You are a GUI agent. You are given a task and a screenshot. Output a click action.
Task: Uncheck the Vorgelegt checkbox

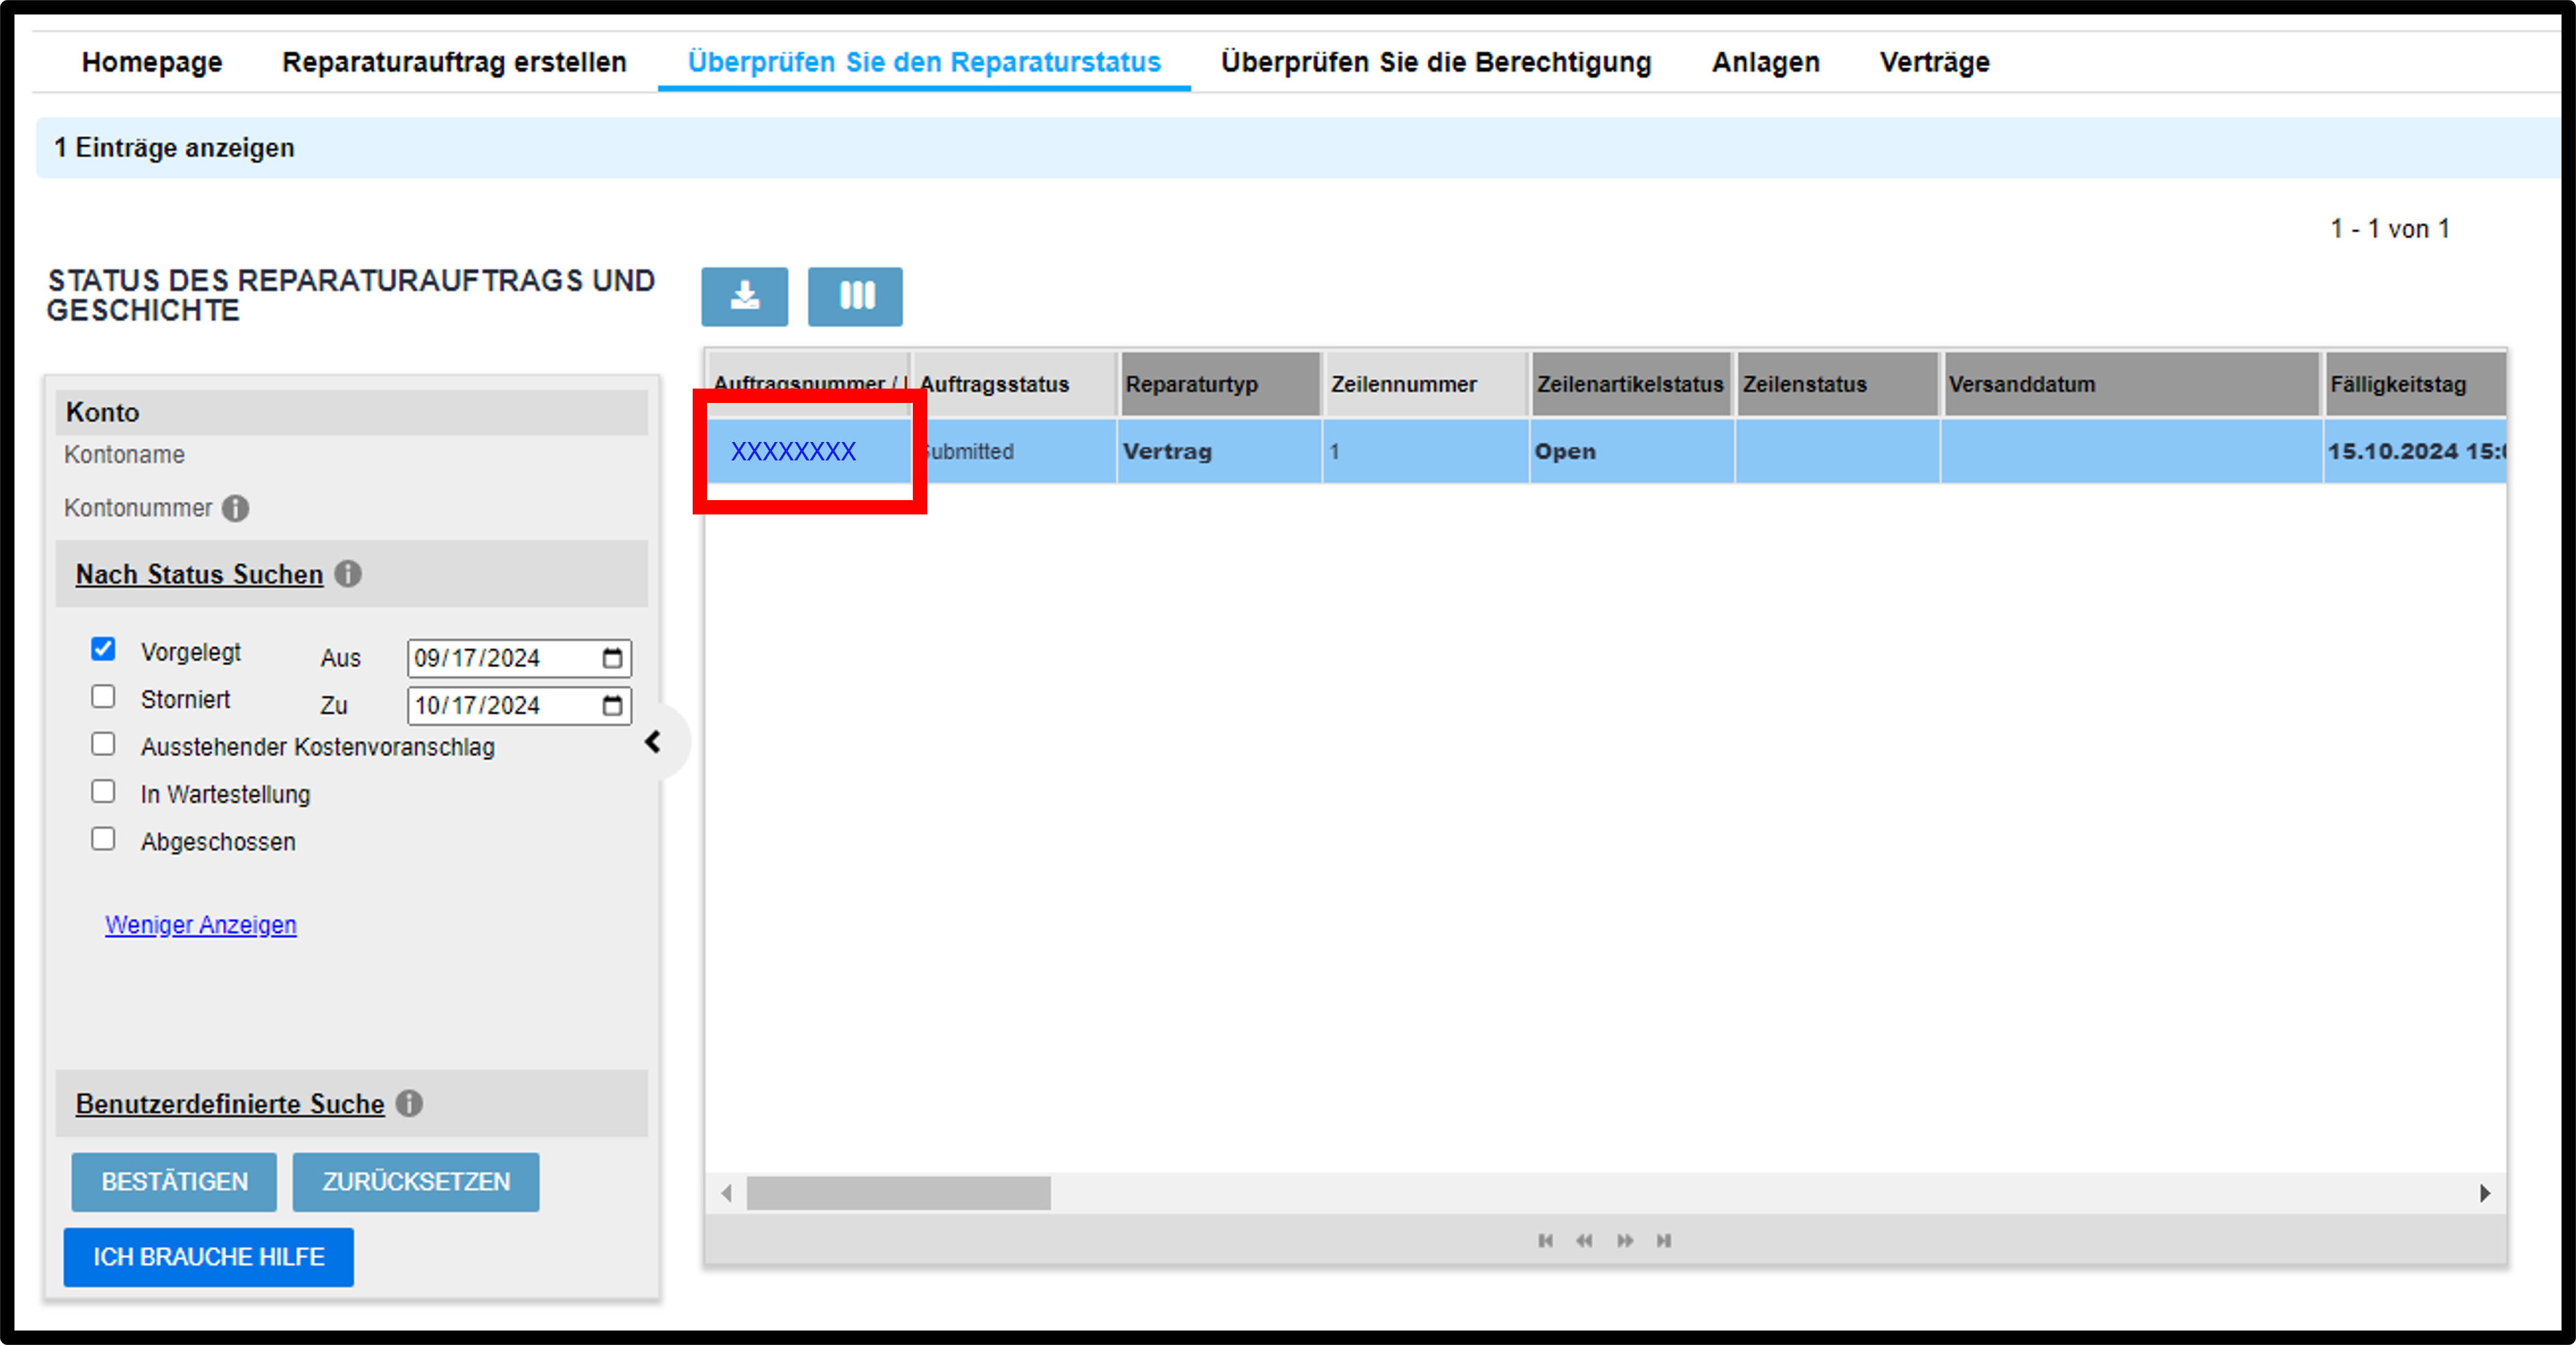click(103, 649)
